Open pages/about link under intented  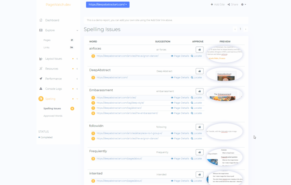click(119, 181)
